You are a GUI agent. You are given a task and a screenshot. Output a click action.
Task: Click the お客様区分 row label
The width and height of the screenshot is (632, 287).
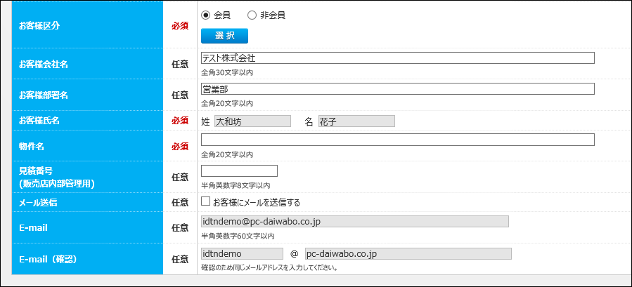coord(39,25)
